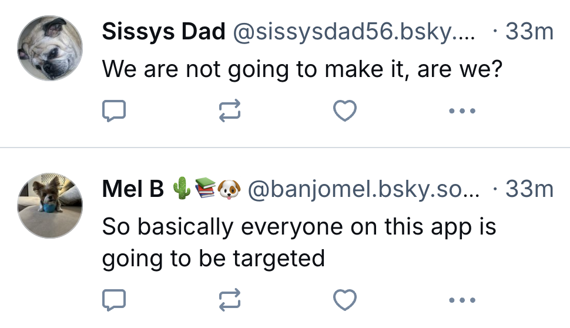This screenshot has width=570, height=328.
Task: Click the cactus emoji beside Mel B's name
Action: [x=182, y=189]
